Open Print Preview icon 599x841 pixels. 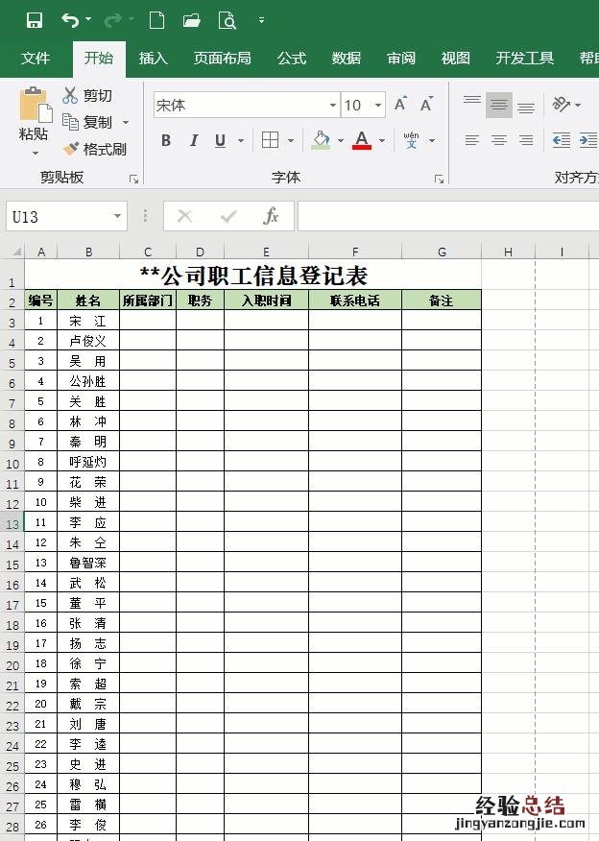click(228, 20)
